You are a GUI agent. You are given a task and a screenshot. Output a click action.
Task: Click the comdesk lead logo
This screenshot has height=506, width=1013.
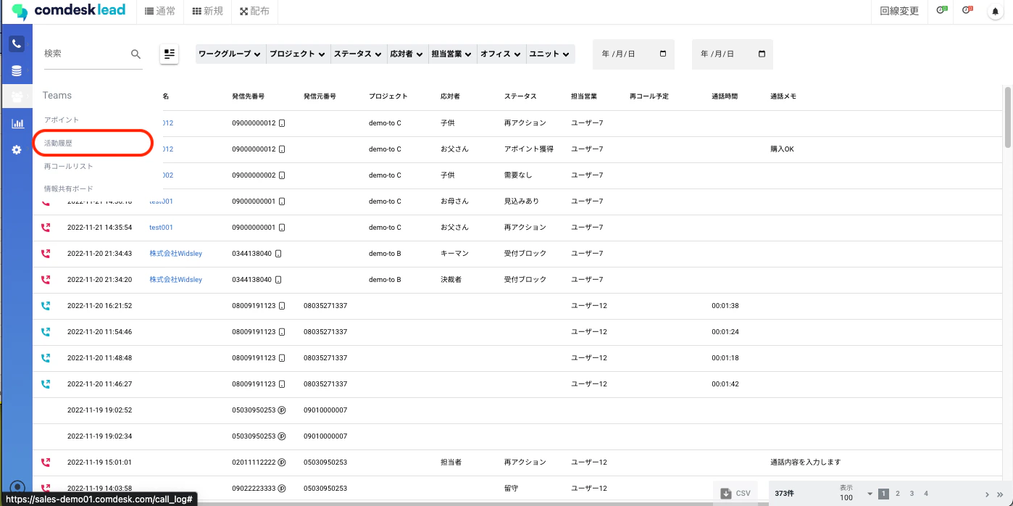point(68,11)
